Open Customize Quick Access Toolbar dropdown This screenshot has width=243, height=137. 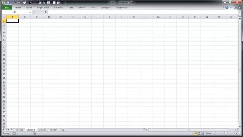click(67, 3)
